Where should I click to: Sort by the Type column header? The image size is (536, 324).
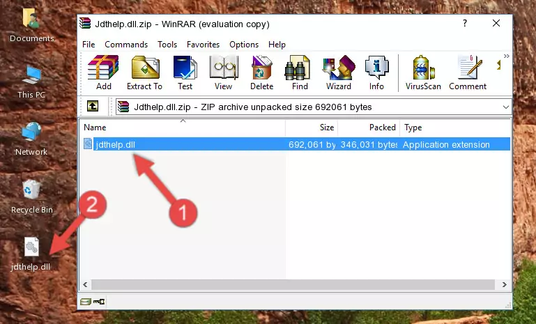pos(455,128)
